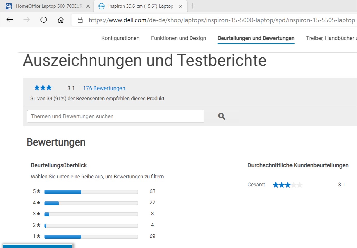Switch to the HomeOffice Laptop 500-700EUR tab
This screenshot has width=357, height=248.
point(49,6)
